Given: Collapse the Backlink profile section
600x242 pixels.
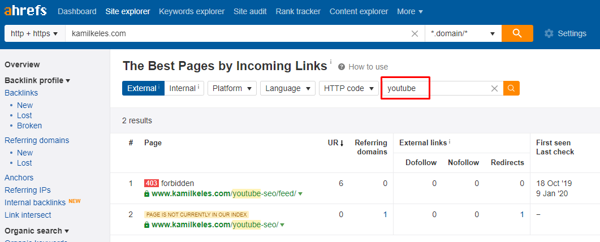Looking at the screenshot, I should 37,81.
